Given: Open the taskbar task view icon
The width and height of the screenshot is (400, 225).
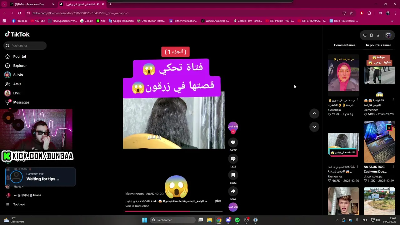Looking at the screenshot, I should tap(201, 220).
